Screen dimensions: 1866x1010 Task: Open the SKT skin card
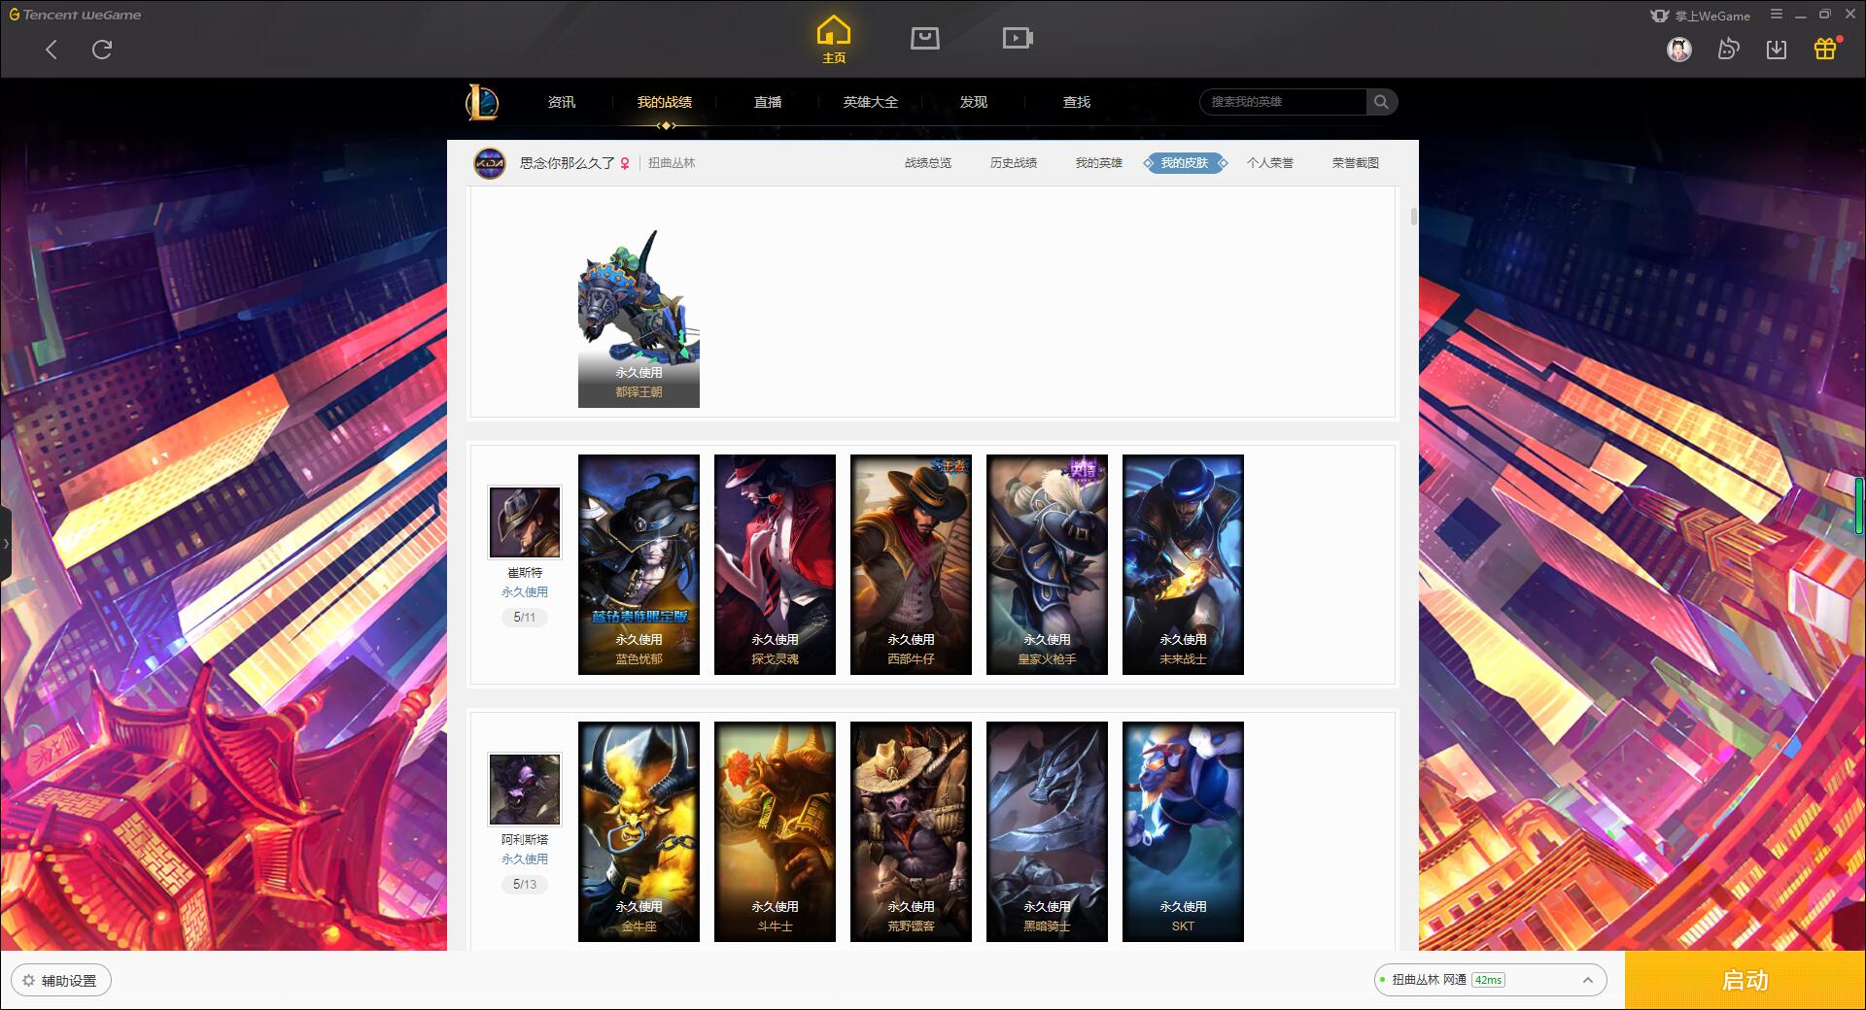pyautogui.click(x=1183, y=831)
